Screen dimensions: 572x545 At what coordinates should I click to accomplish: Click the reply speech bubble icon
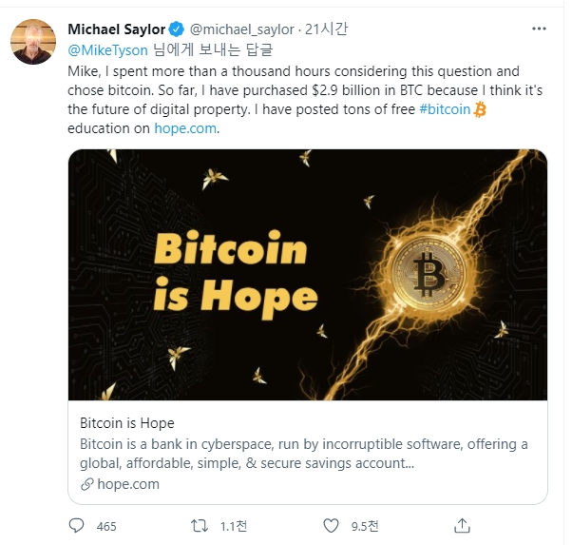78,525
